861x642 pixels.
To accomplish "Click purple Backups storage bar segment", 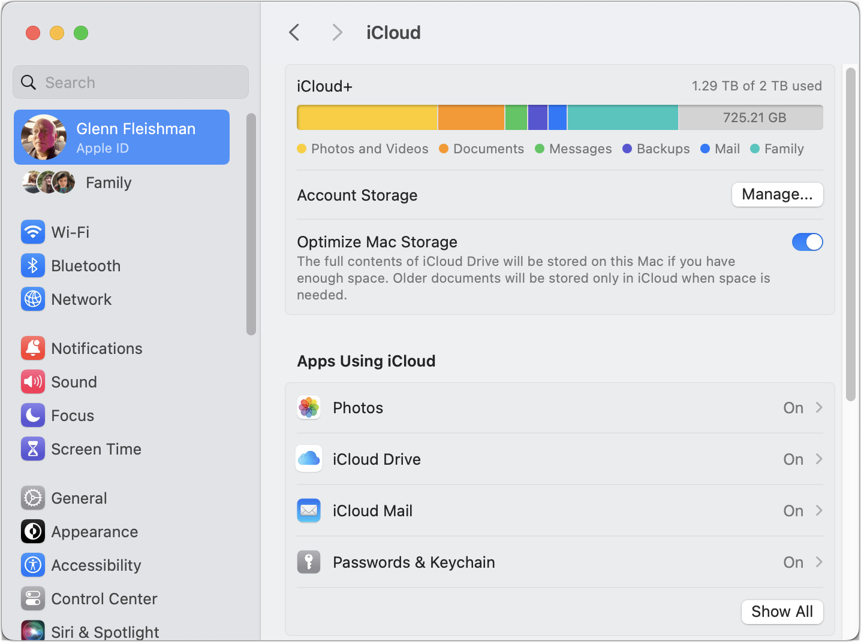I will pos(538,117).
